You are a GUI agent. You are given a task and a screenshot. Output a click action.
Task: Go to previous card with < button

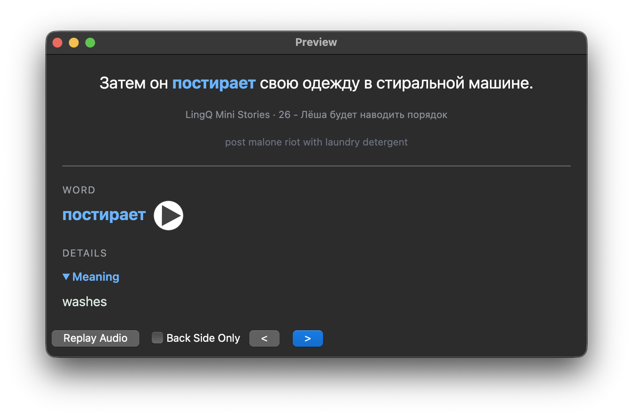pos(264,338)
